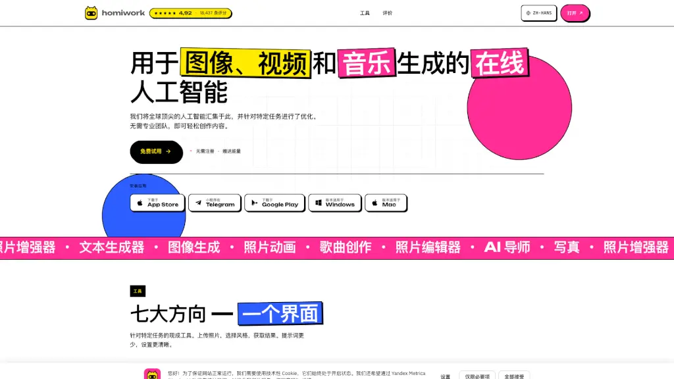Click the yellow 图像、视频 highlighted heading
The width and height of the screenshot is (674, 379).
[x=246, y=63]
